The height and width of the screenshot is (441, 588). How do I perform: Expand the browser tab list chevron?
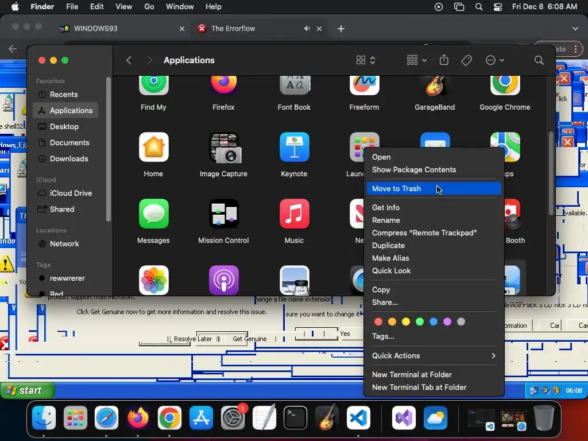(575, 29)
